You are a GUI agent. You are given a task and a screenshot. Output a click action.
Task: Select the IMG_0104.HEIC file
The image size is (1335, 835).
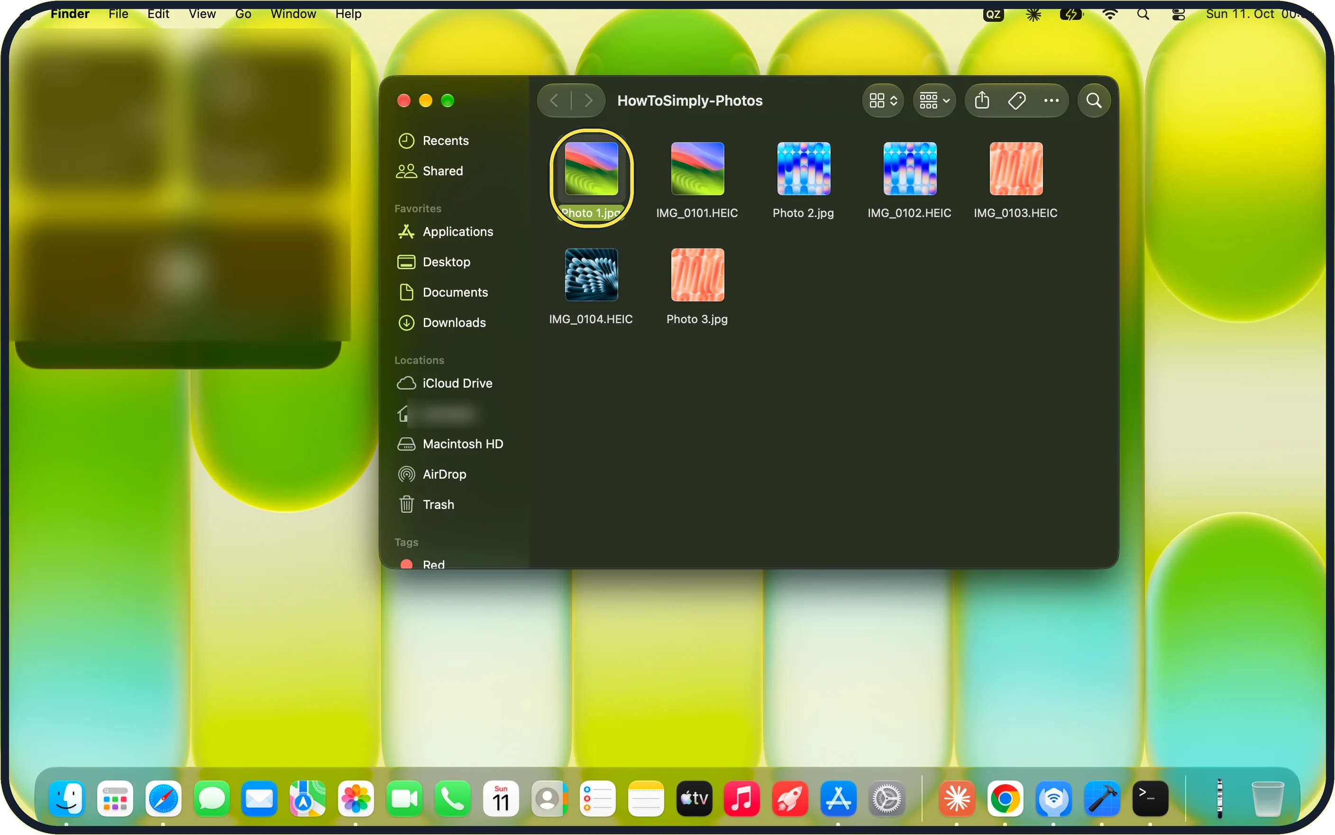[x=591, y=286]
